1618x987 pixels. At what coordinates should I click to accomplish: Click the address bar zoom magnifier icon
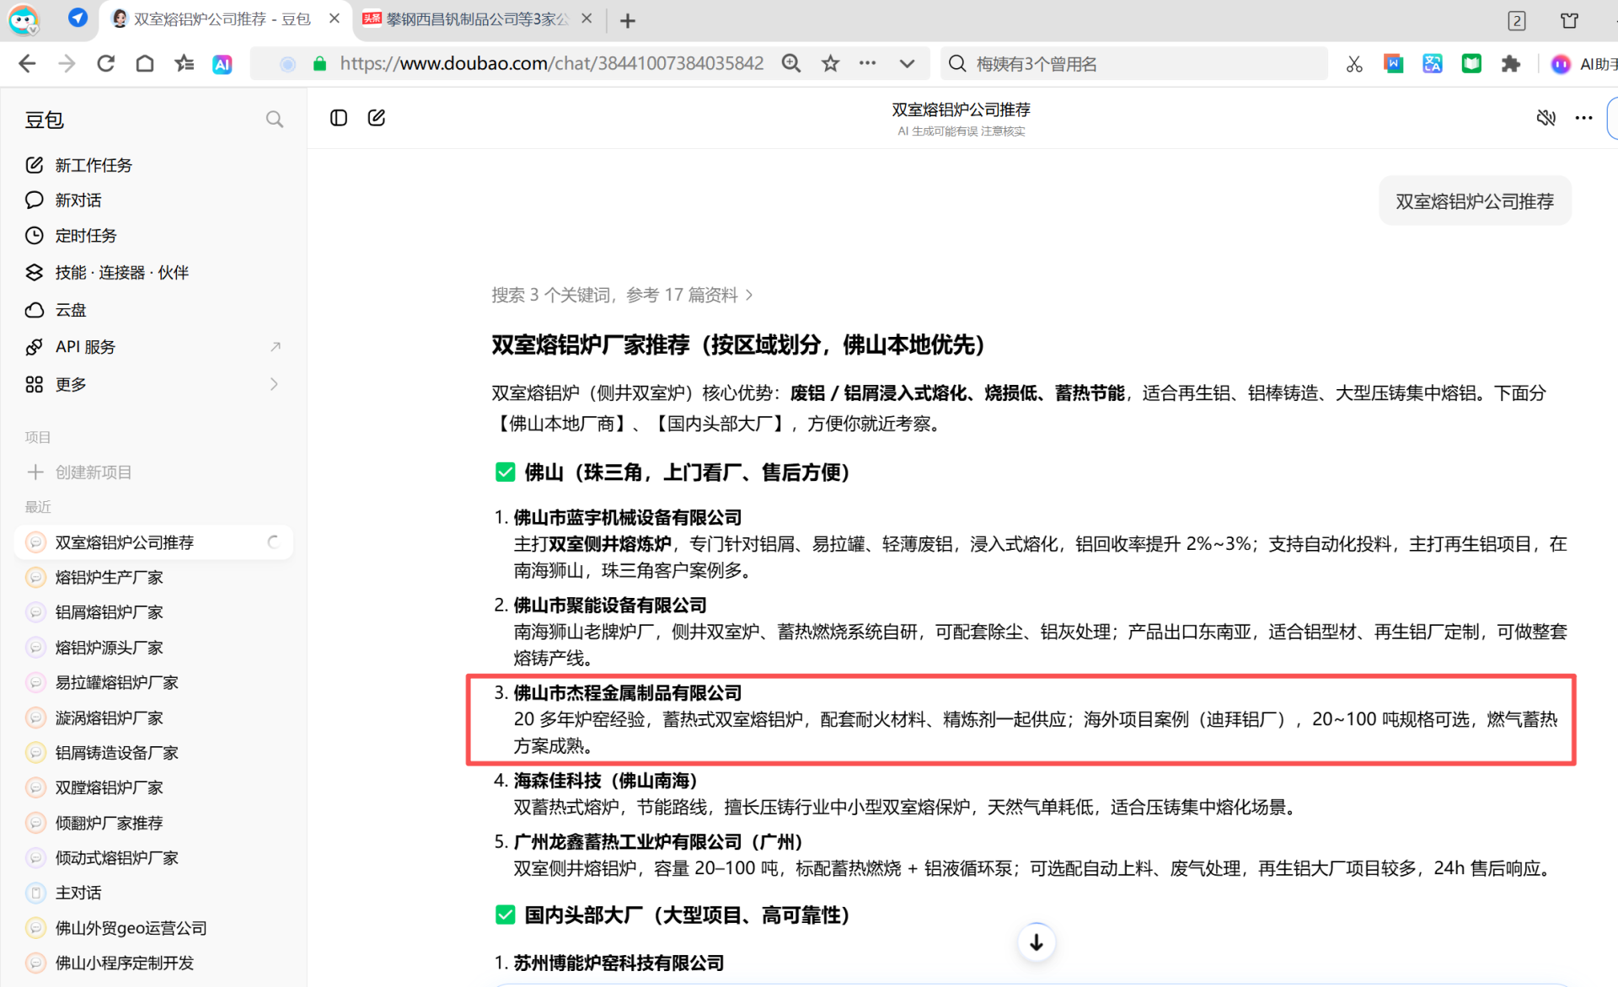pyautogui.click(x=791, y=64)
